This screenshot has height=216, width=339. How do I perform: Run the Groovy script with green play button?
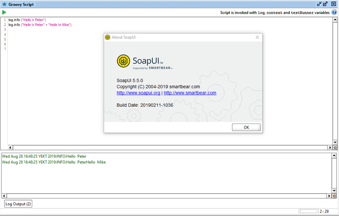4,13
